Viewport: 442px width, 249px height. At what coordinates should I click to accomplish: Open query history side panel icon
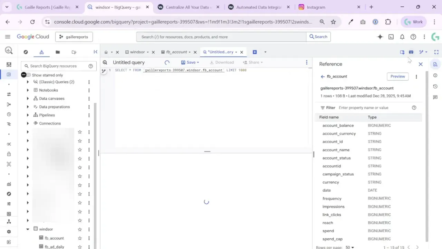click(435, 86)
